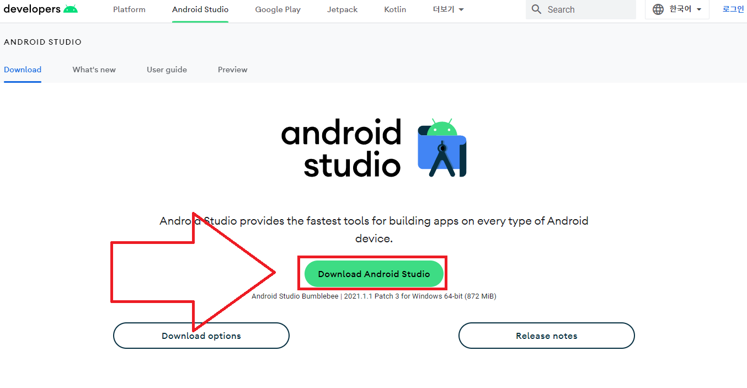Switch to the What's new tab
747x388 pixels.
pyautogui.click(x=94, y=70)
